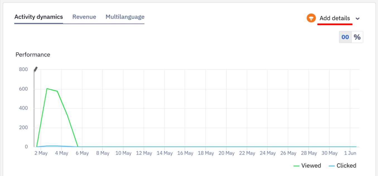378x176 pixels.
Task: Click the 8 May axis label
Action: pos(103,153)
